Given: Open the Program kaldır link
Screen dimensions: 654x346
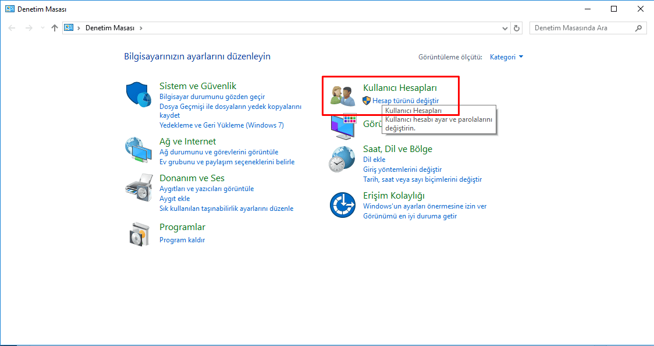Looking at the screenshot, I should click(182, 240).
